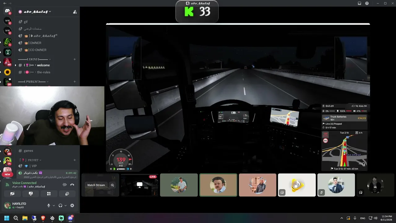Create channel in INFO category

coord(75,59)
